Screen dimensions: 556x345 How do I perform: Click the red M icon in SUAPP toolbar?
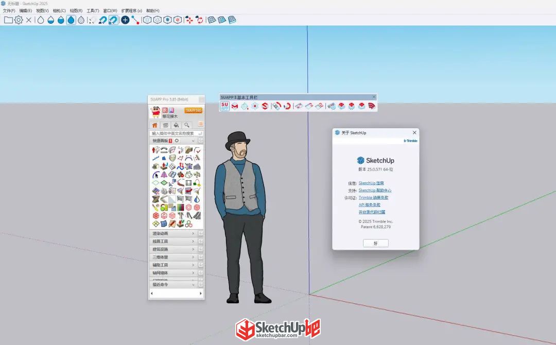(x=235, y=106)
